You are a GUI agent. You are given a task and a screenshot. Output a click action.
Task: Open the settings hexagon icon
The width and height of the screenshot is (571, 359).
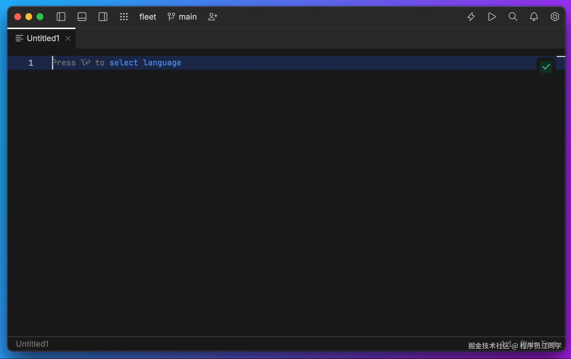(555, 17)
